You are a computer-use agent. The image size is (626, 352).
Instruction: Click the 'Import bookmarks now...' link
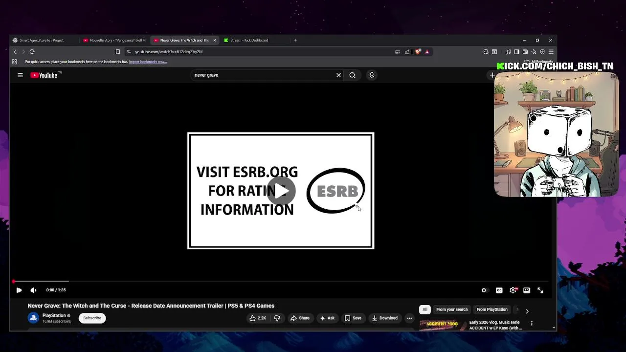148,62
